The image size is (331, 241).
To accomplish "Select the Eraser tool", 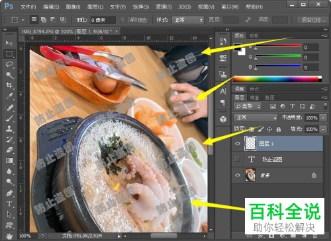I will [9, 150].
